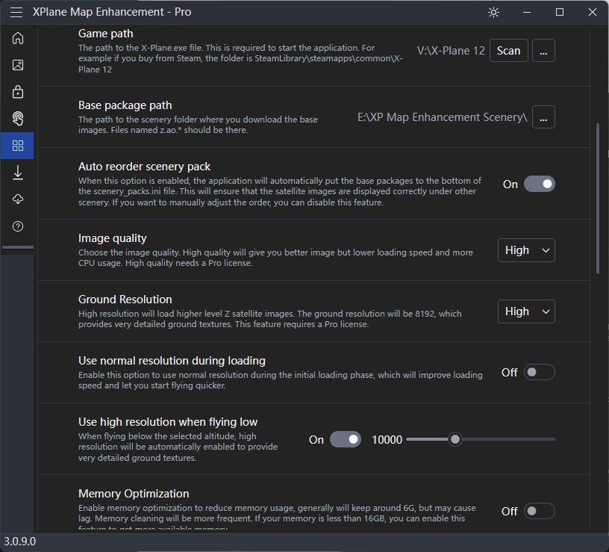609x552 pixels.
Task: Open the Ground Resolution dropdown
Action: click(526, 311)
